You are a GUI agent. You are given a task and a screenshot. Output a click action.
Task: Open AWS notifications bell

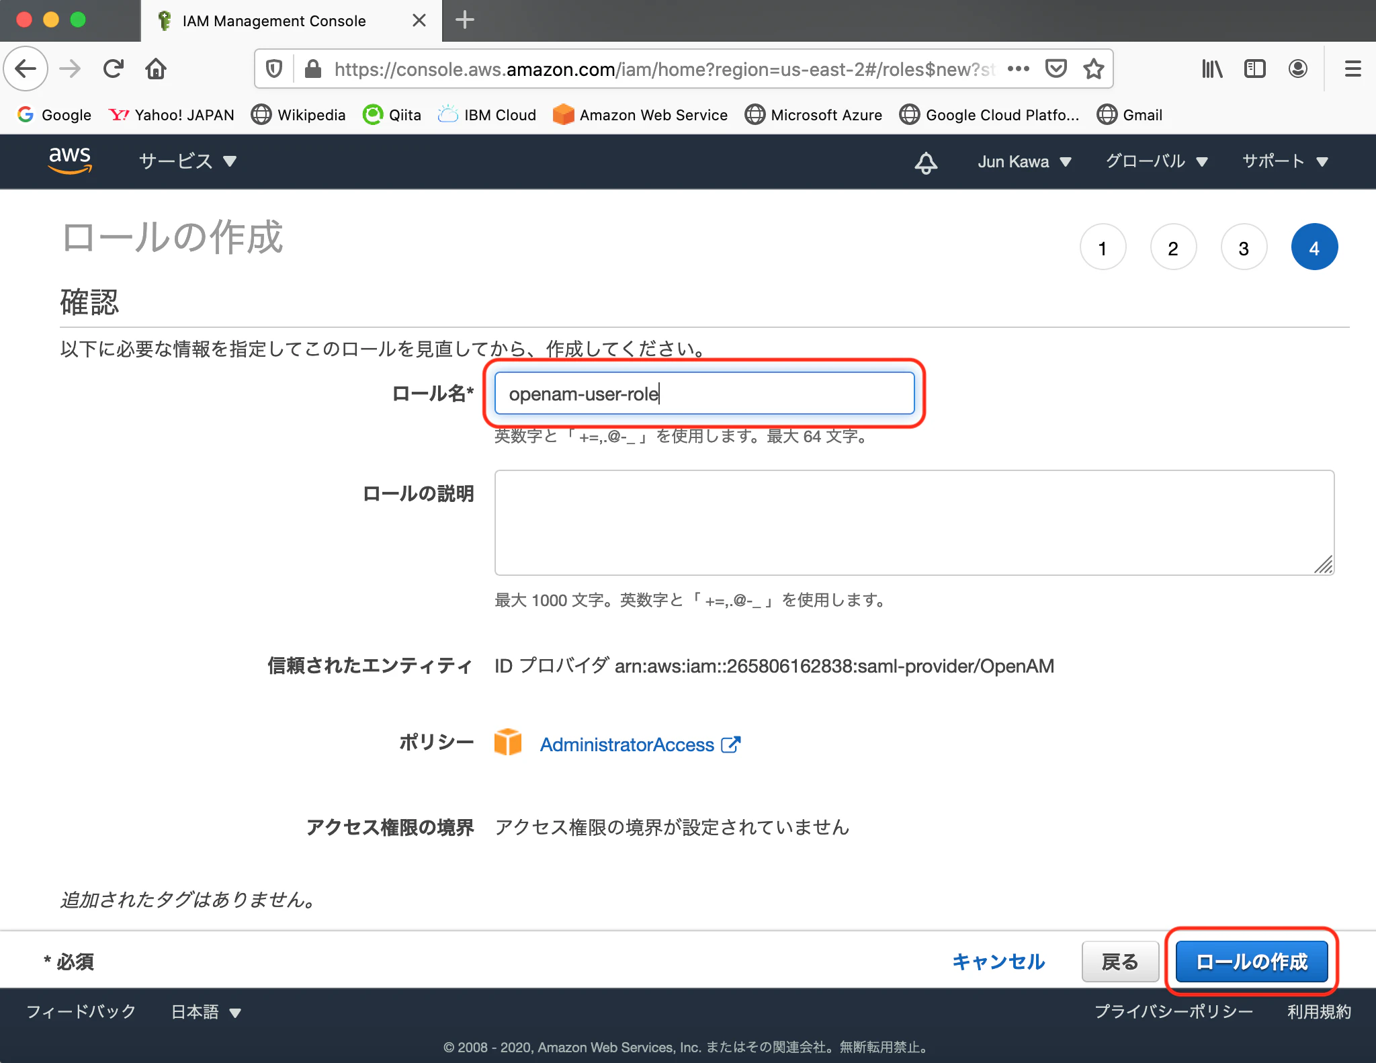pos(926,162)
